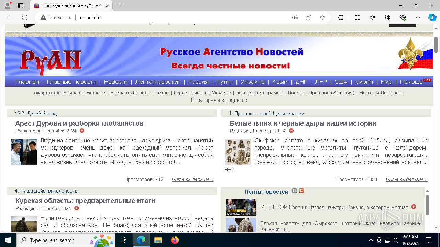The height and width of the screenshot is (247, 440).
Task: Click the orange RSS feed icon
Action: click(301, 191)
